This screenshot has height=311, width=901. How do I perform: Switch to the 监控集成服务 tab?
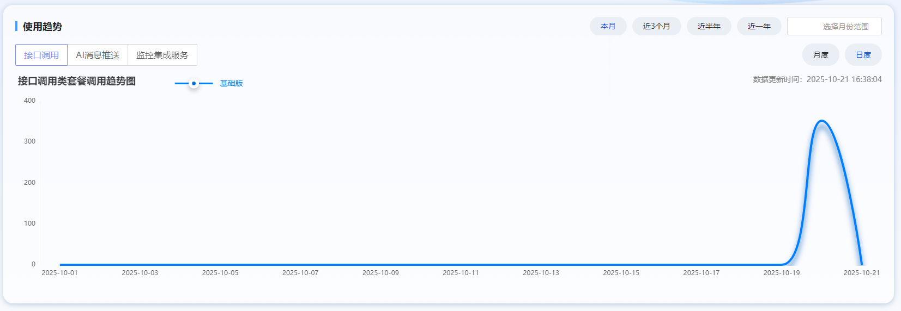coord(162,55)
